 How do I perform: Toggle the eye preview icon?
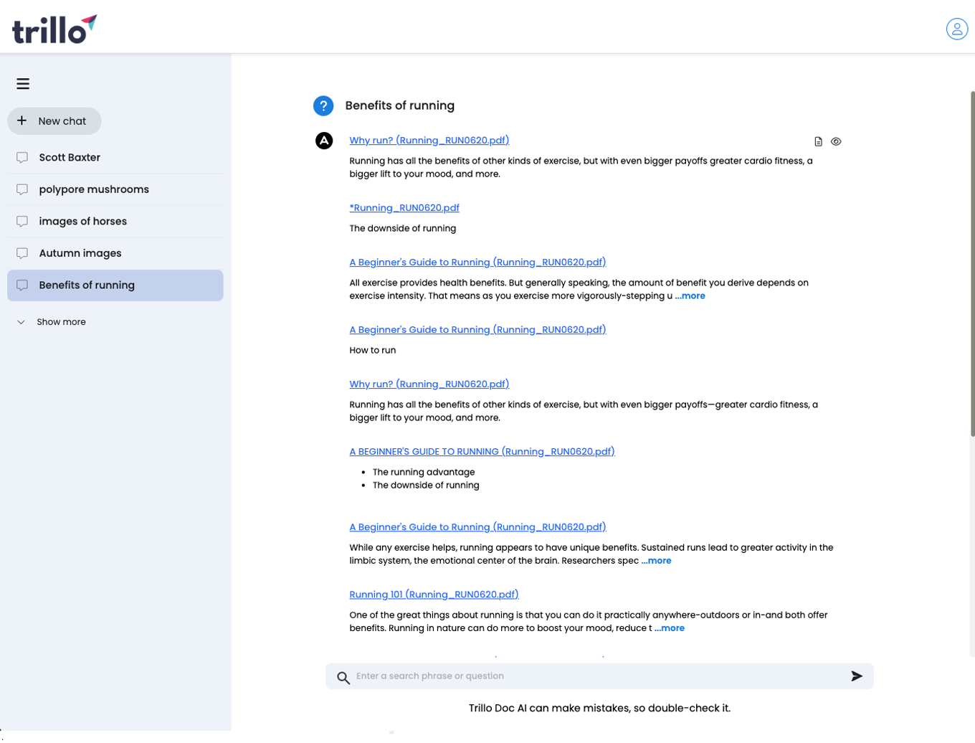click(836, 142)
